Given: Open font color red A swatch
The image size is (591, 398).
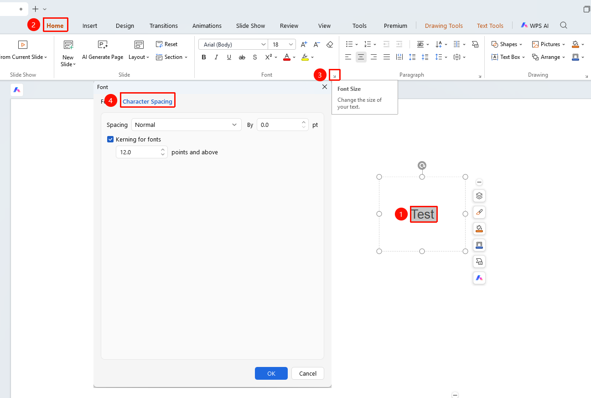Looking at the screenshot, I should [x=287, y=57].
